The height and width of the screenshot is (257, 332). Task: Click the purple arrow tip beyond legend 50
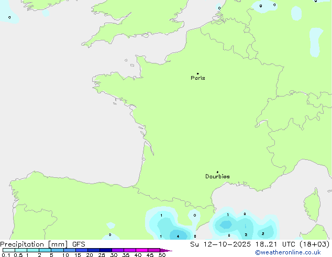(166, 250)
